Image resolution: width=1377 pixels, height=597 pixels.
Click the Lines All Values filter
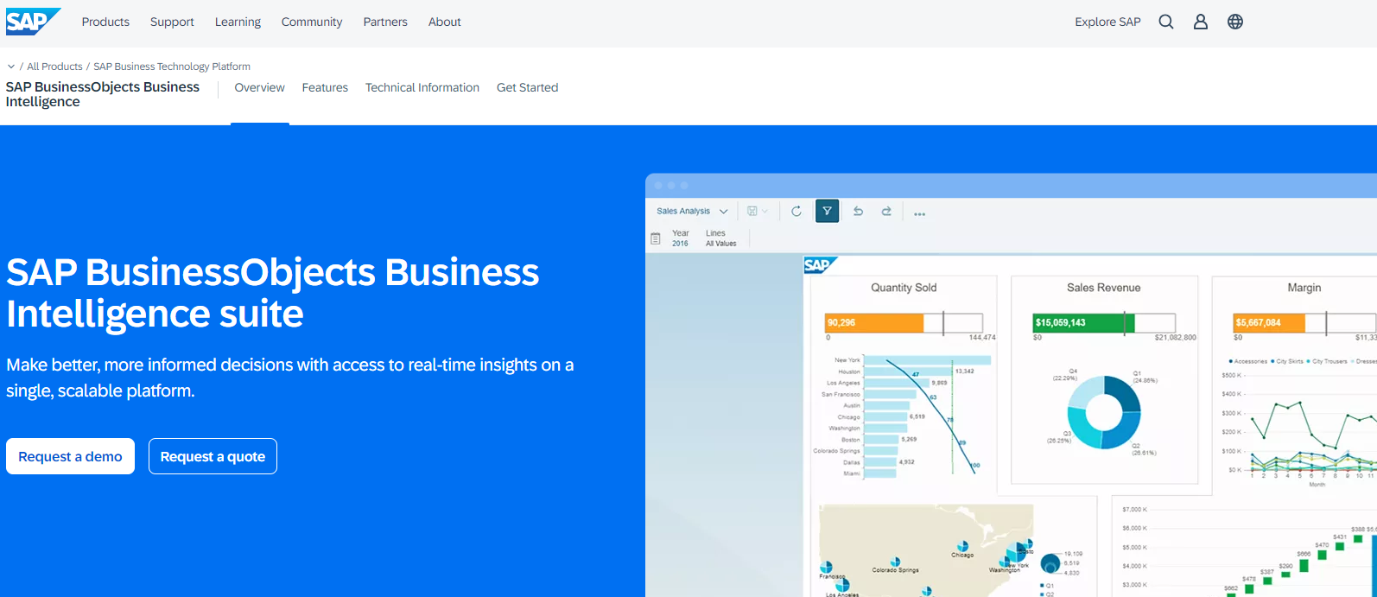point(720,238)
